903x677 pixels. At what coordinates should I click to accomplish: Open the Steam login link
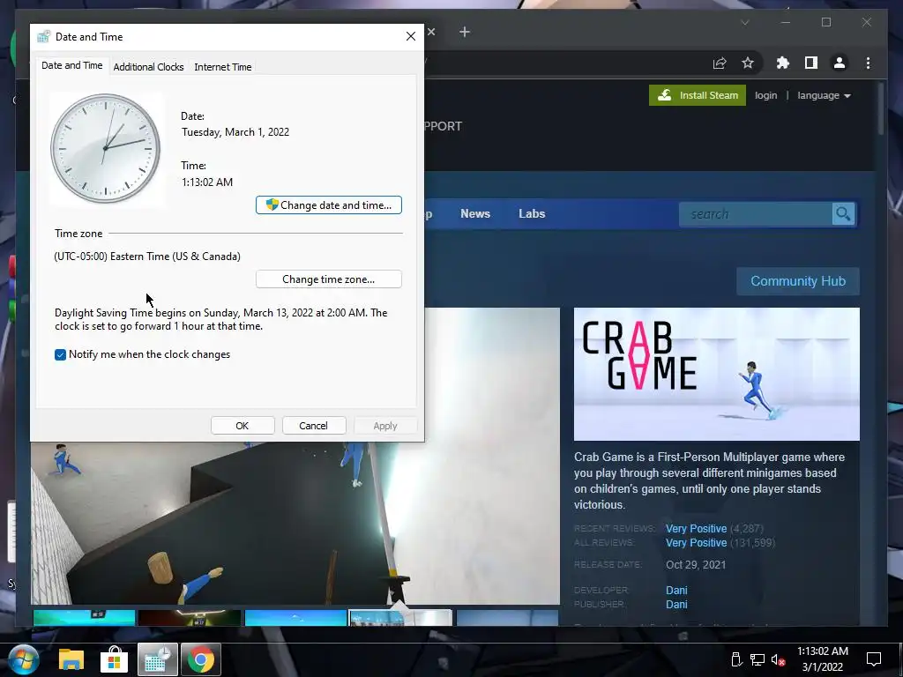766,95
